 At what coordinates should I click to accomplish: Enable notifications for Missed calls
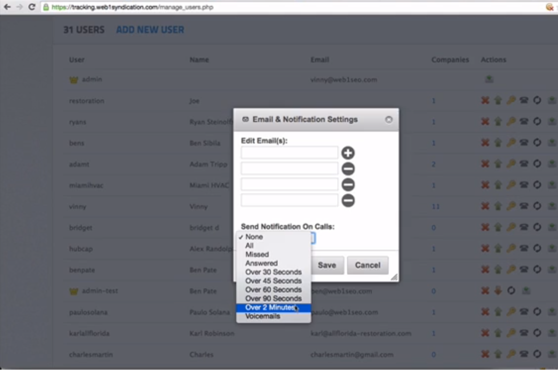pos(257,254)
